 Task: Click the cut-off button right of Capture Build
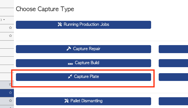(173, 63)
